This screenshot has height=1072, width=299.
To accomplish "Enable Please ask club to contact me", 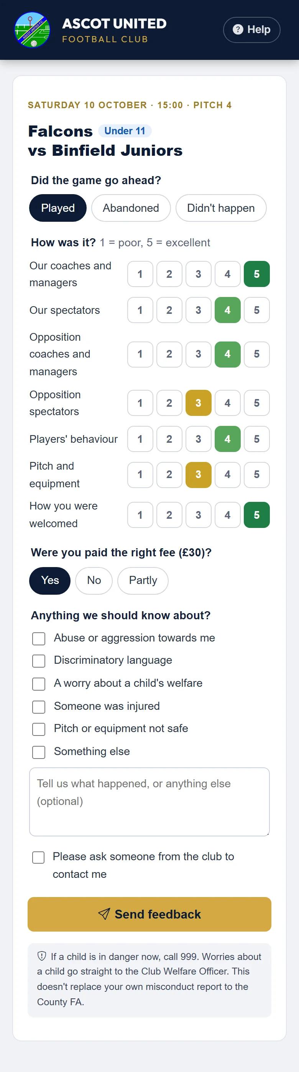I will (38, 857).
